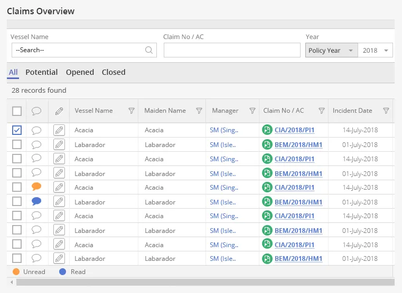
Task: Click green document icon in last table row
Action: [x=267, y=259]
